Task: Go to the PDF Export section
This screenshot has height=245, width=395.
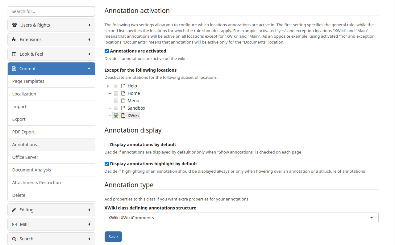Action: click(x=23, y=132)
